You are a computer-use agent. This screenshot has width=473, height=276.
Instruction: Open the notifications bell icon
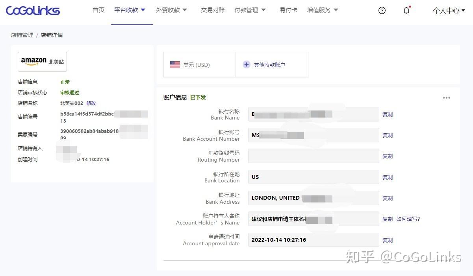pos(406,11)
